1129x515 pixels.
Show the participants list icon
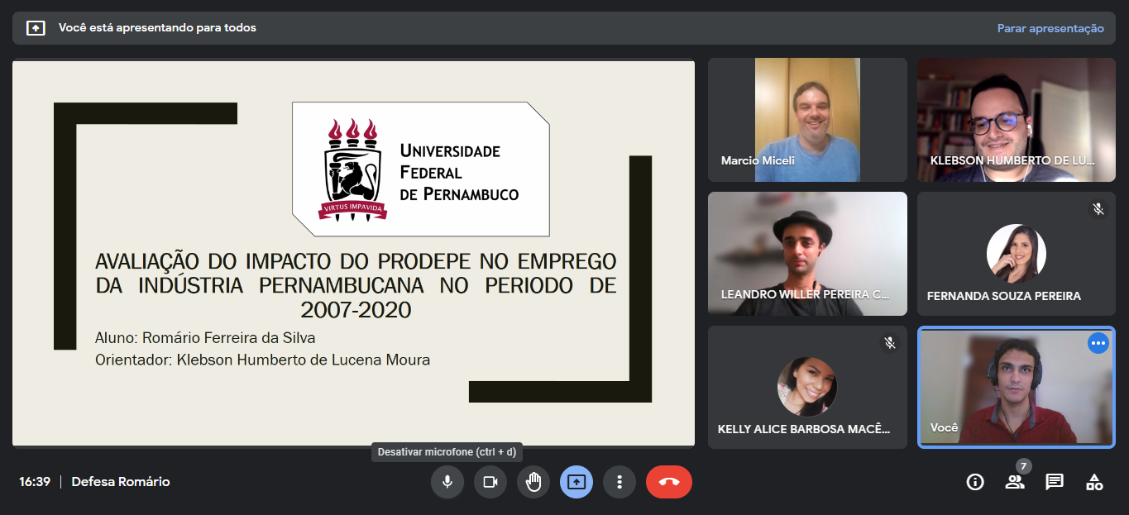[x=1015, y=482]
